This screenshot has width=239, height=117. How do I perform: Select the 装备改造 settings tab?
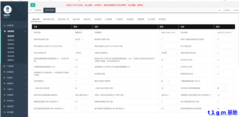87,19
